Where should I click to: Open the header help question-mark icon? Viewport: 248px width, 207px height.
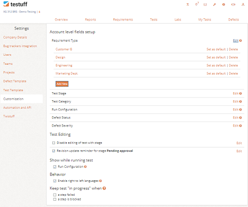click(x=223, y=4)
